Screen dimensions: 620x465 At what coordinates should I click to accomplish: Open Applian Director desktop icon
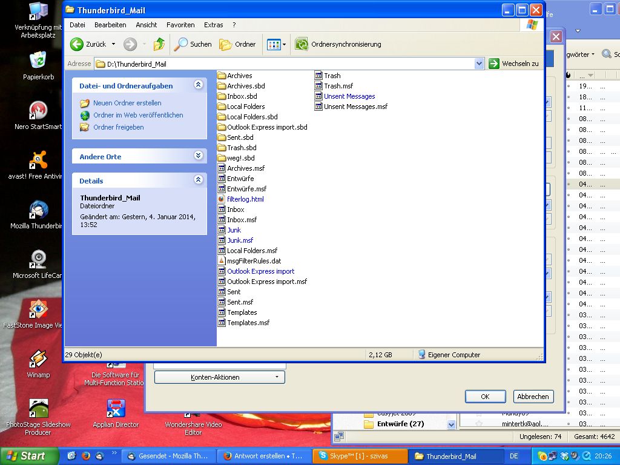pos(116,413)
